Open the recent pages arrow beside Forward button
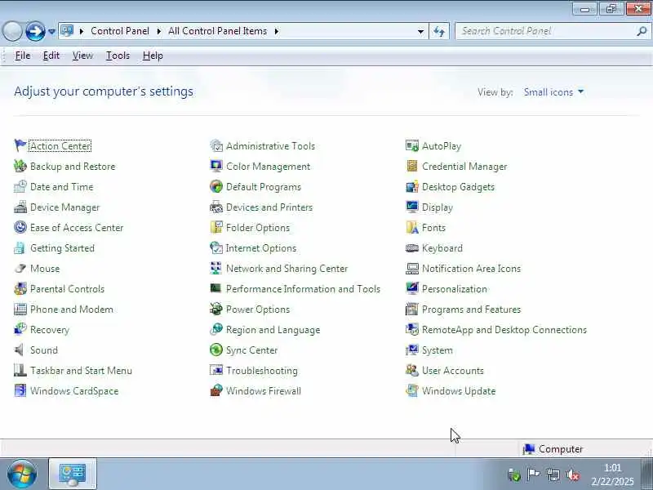Screen dimensions: 653x490 (51, 31)
